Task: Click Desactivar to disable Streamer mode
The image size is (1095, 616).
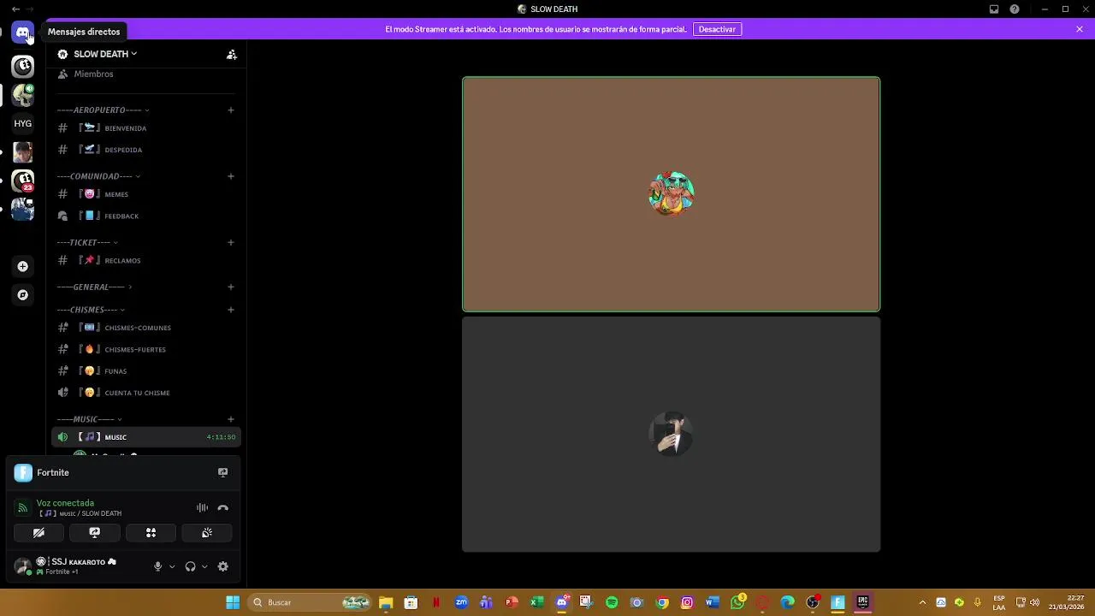Action: click(x=717, y=29)
